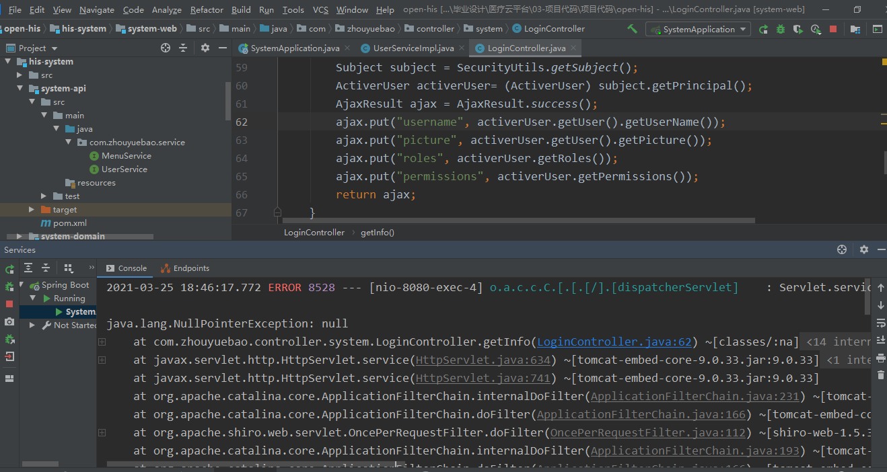This screenshot has height=472, width=887.
Task: Collapse all nodes in the Project panel
Action: point(184,48)
